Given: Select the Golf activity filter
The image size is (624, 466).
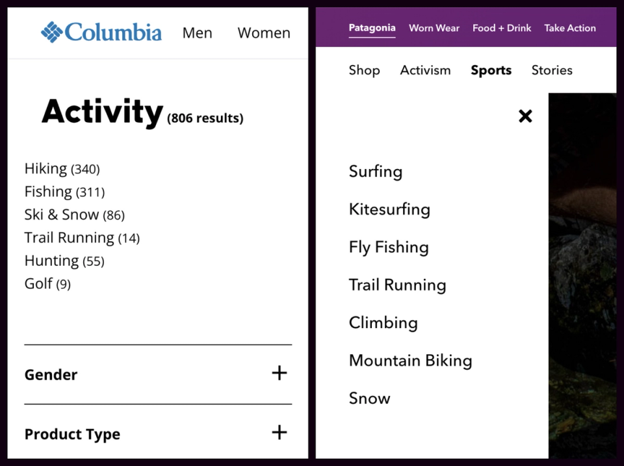Looking at the screenshot, I should click(x=38, y=284).
